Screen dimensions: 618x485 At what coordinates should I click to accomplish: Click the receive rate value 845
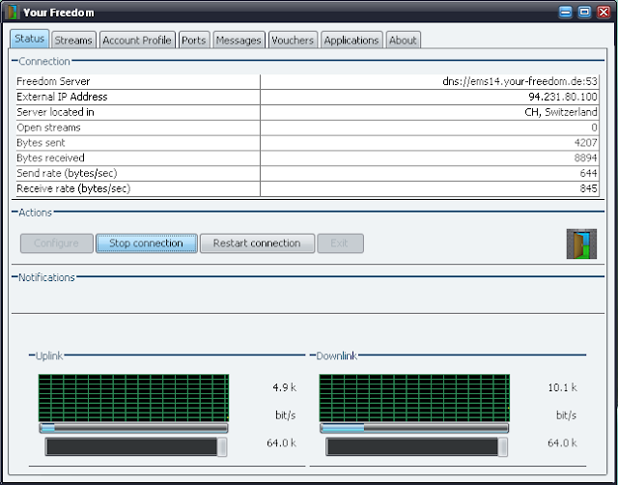click(588, 188)
